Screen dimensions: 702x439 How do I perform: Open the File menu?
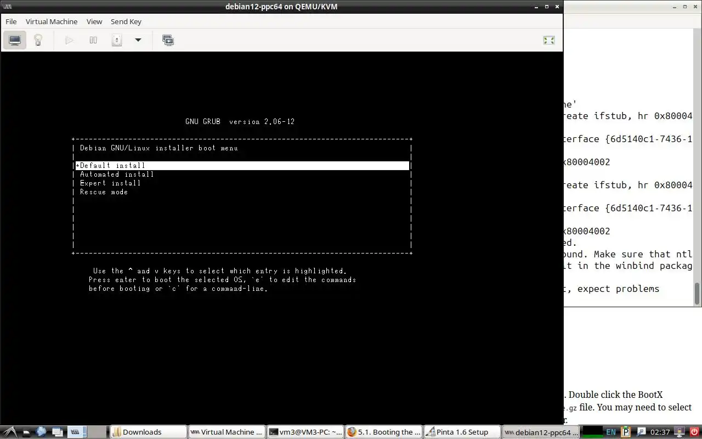[x=11, y=21]
